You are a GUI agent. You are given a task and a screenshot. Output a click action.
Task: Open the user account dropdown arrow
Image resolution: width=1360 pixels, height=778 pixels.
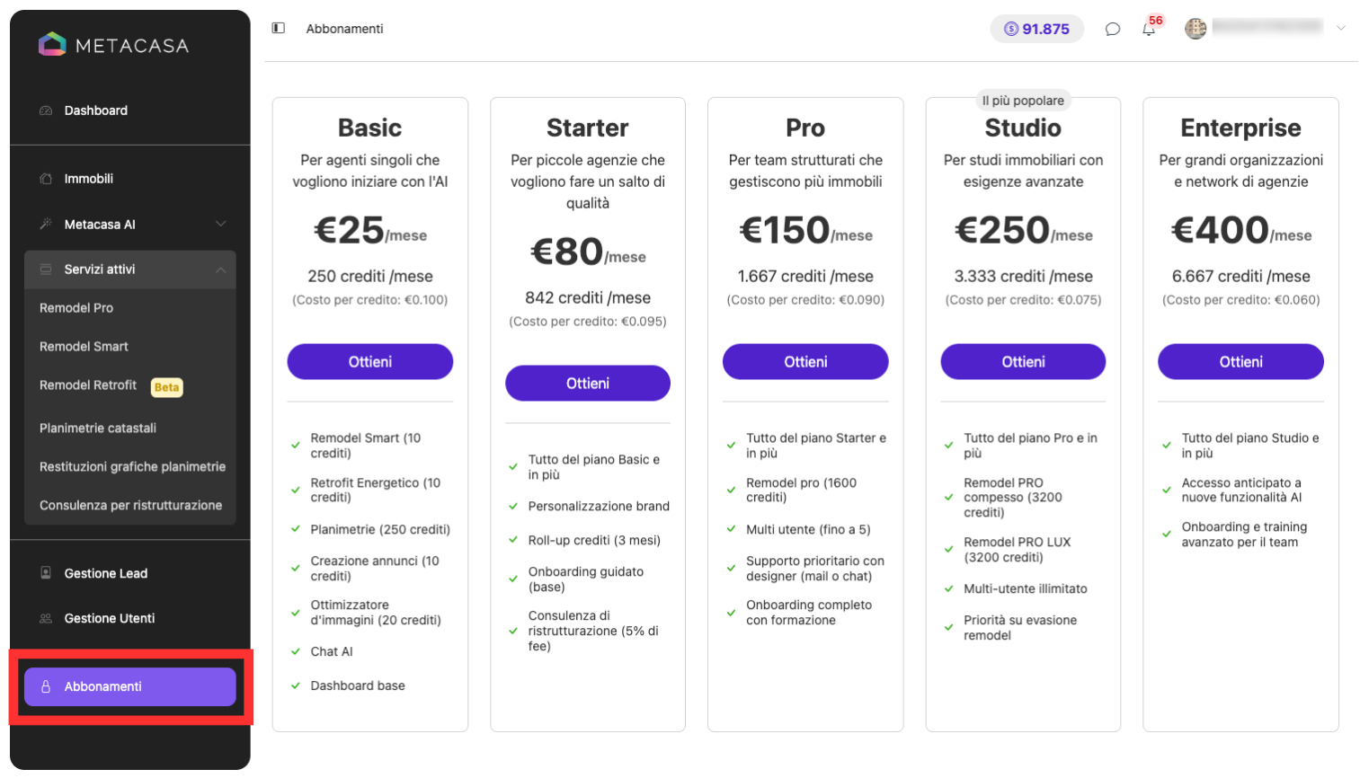click(x=1340, y=28)
